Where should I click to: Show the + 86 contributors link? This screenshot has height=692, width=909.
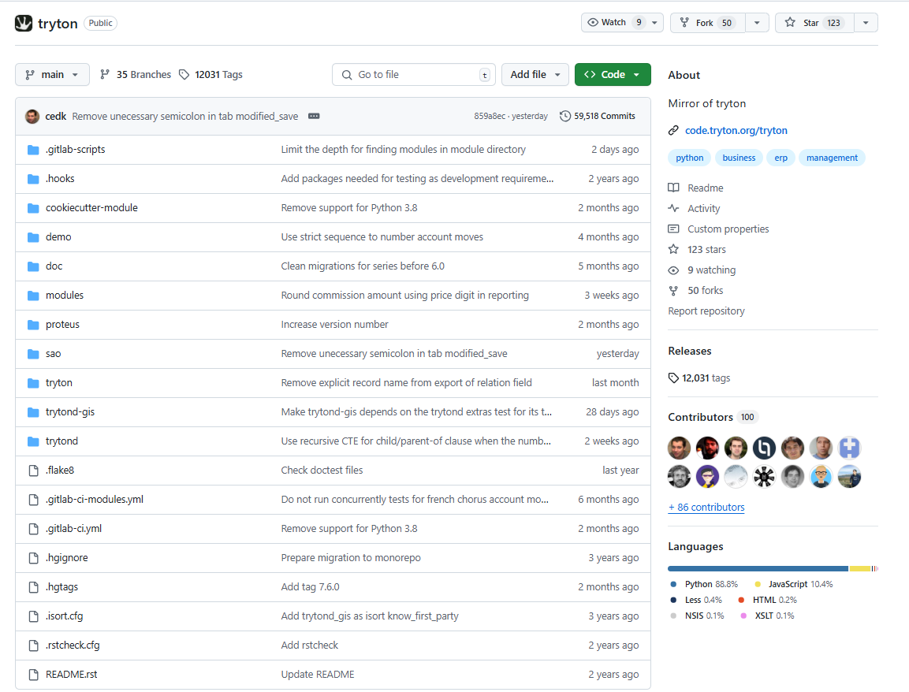coord(706,507)
